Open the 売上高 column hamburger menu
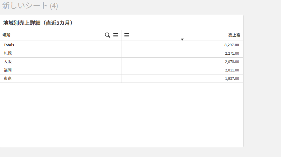 click(x=127, y=35)
